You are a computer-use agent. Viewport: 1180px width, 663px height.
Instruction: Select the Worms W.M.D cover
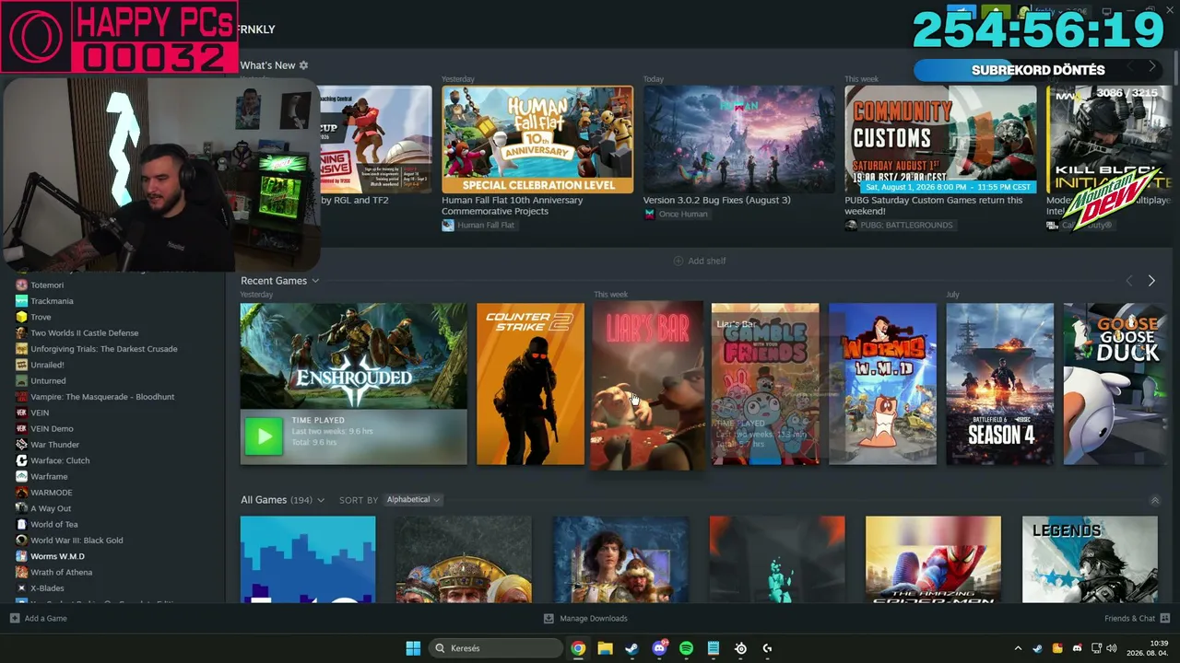click(882, 384)
